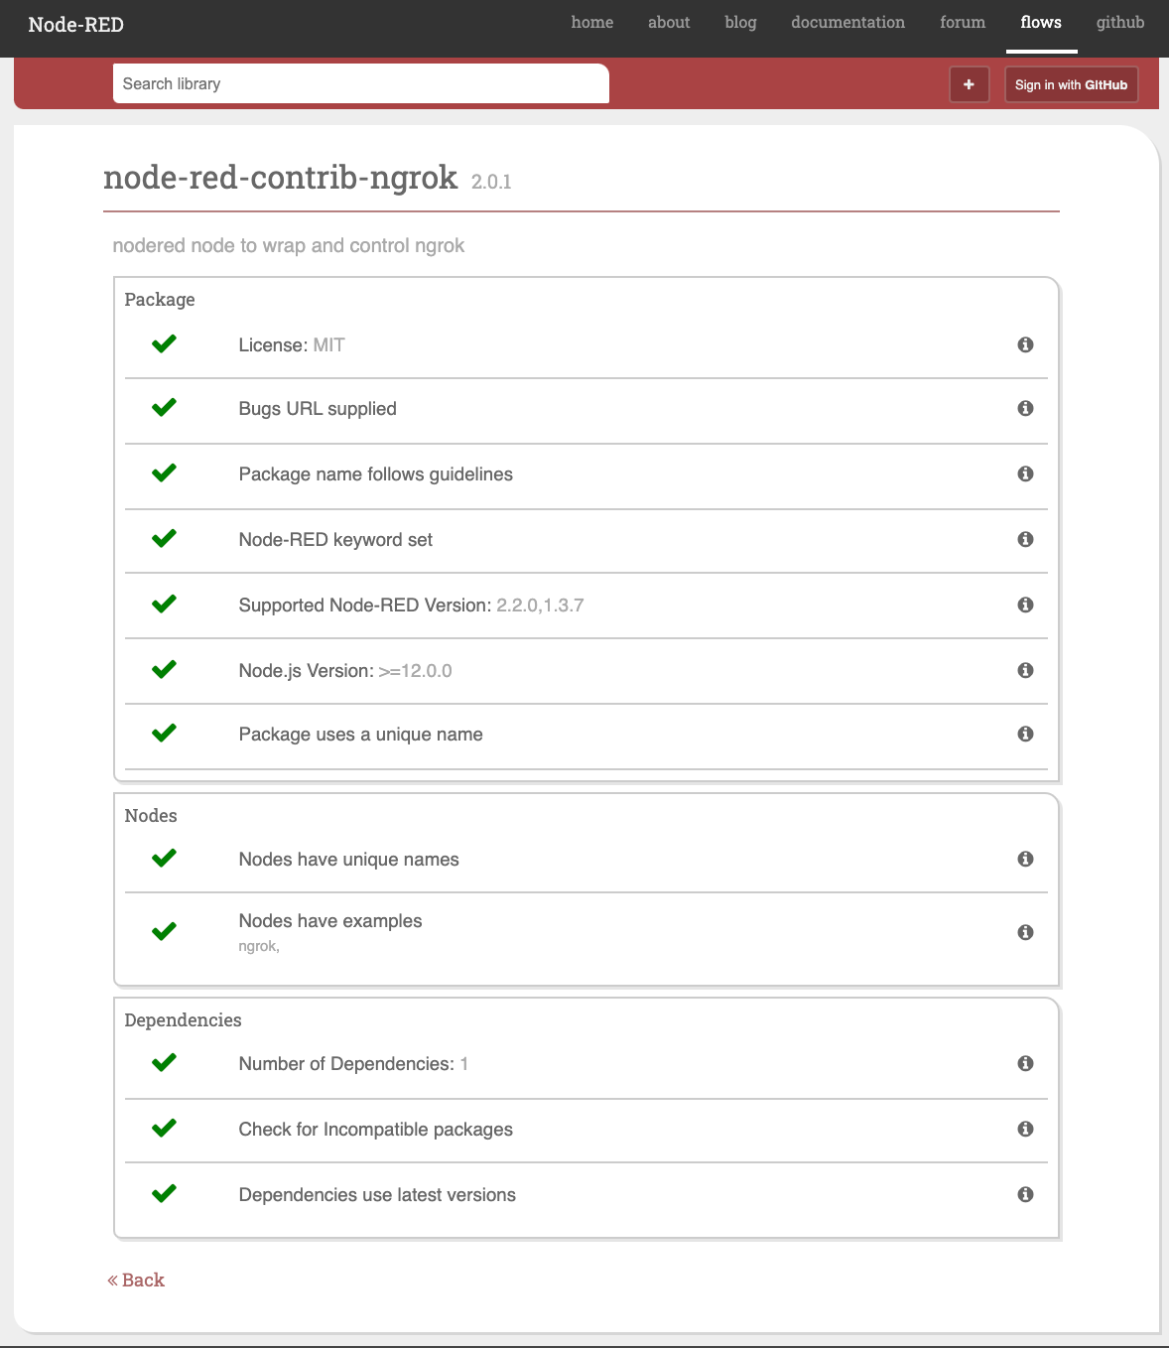Click the checkmark beside Nodes have examples
1169x1348 pixels.
[x=164, y=931]
